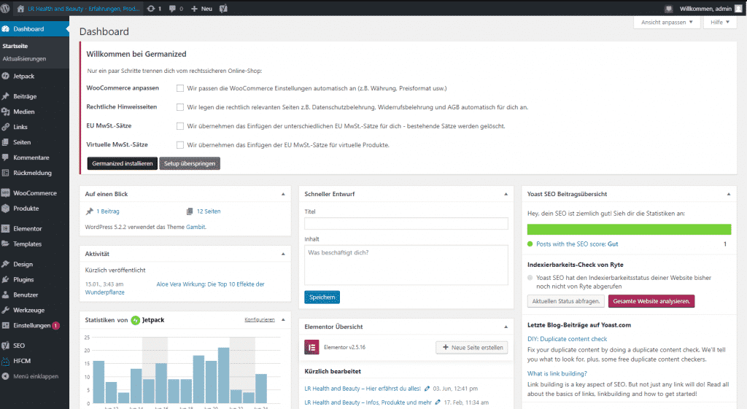This screenshot has height=409, width=747.
Task: Click the SEO Yoast icon in sidebar
Action: [x=6, y=346]
